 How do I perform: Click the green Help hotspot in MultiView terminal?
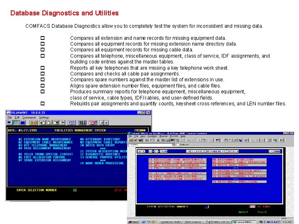(x=243, y=212)
